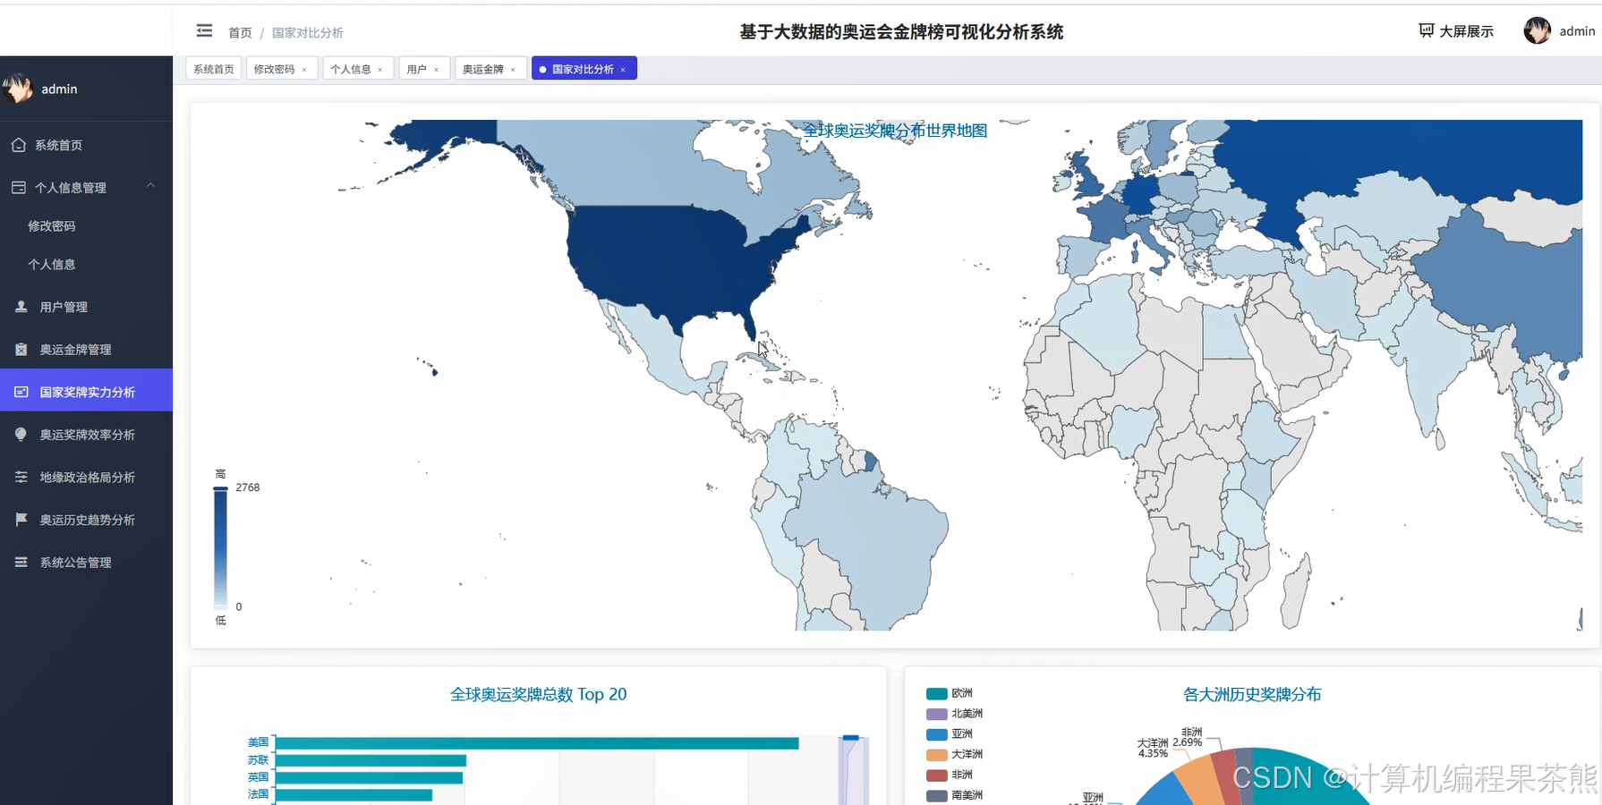Click the 全球奥运奖牌分布世界地图 chart title
Viewport: 1602px width, 805px height.
pos(895,131)
